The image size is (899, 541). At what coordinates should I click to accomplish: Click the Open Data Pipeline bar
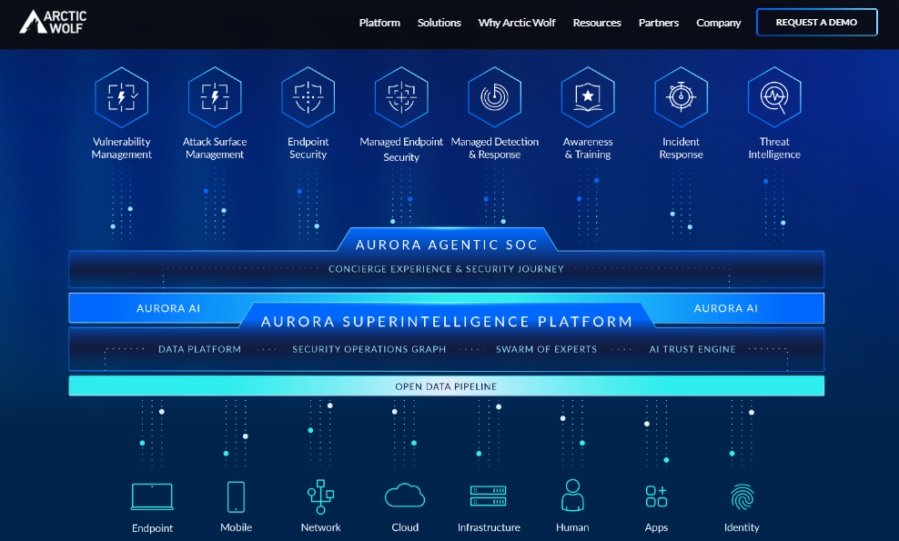tap(447, 386)
